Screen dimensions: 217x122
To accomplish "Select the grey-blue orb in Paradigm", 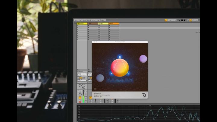I will (100, 78).
